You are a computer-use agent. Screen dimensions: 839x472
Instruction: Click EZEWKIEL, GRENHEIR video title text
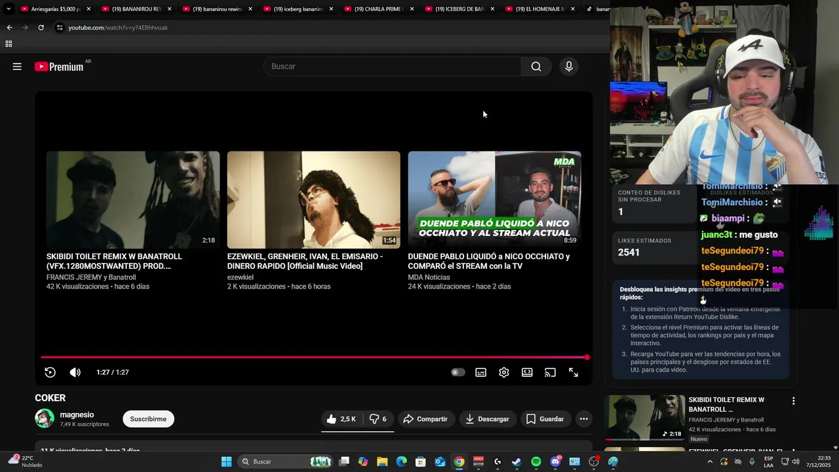pyautogui.click(x=305, y=261)
